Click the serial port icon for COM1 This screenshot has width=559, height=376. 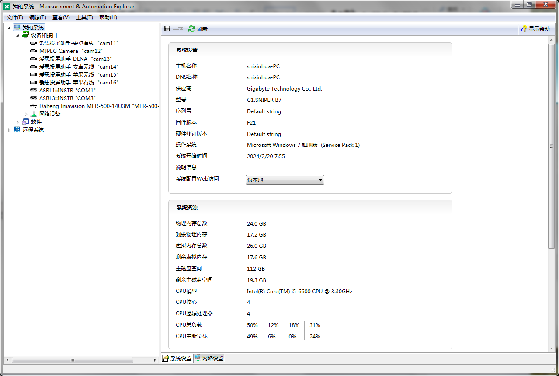(34, 91)
